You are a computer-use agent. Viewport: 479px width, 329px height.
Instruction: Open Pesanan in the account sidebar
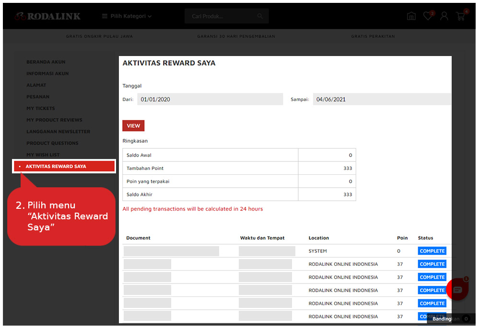click(x=38, y=97)
